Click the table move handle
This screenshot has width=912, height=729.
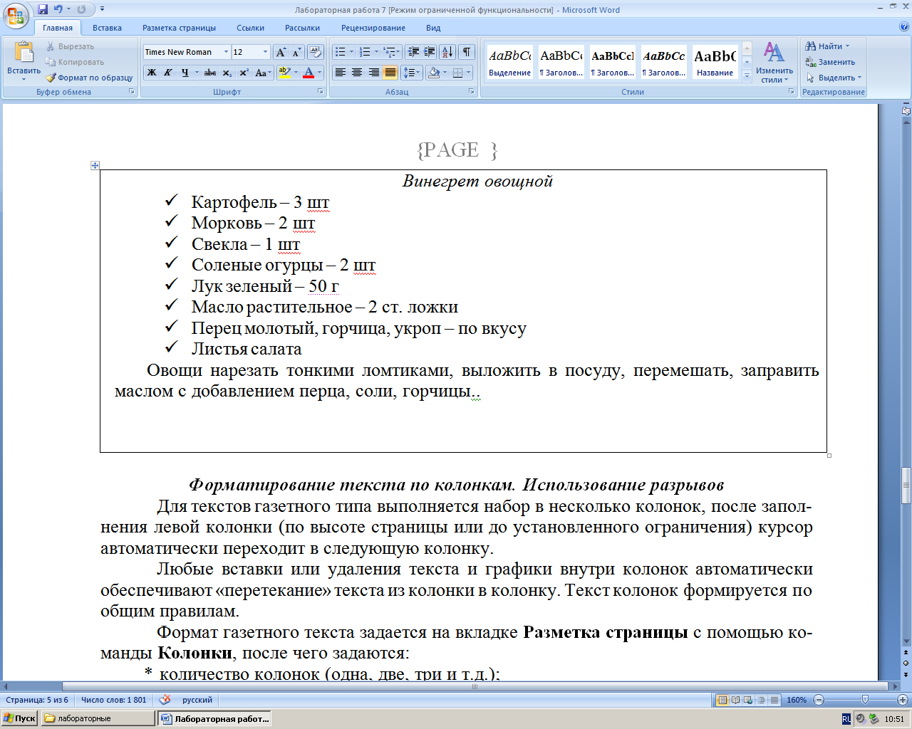pyautogui.click(x=95, y=165)
